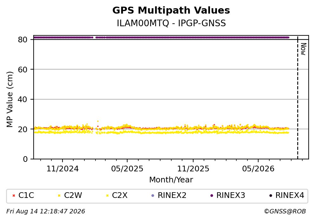This screenshot has width=315, height=221.
Task: Select the C2W legend label
Action: pyautogui.click(x=73, y=195)
